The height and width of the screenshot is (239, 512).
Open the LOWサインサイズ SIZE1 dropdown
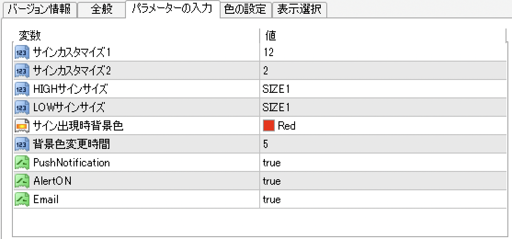(x=276, y=108)
